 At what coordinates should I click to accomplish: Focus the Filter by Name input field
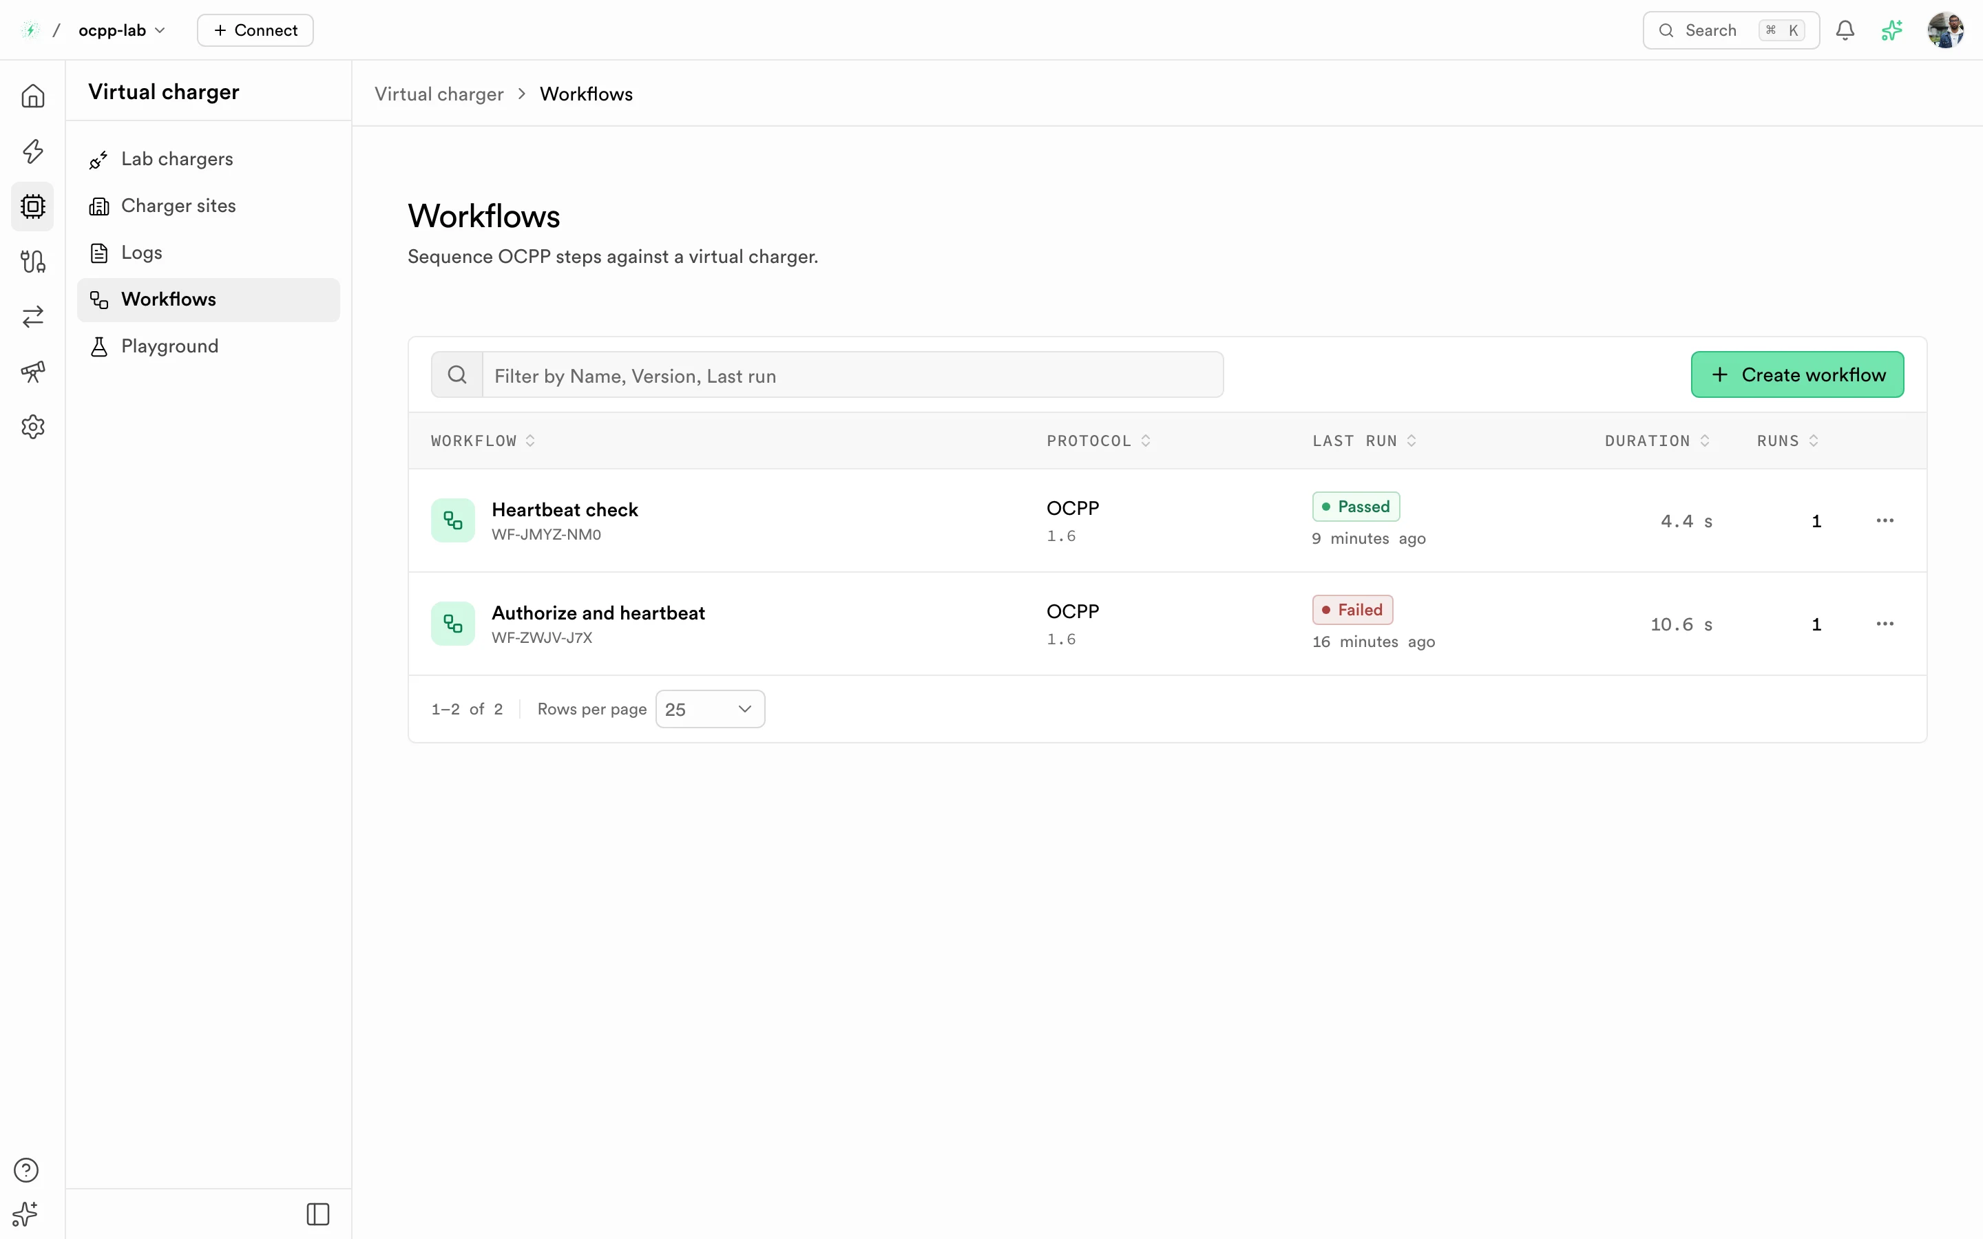(852, 374)
